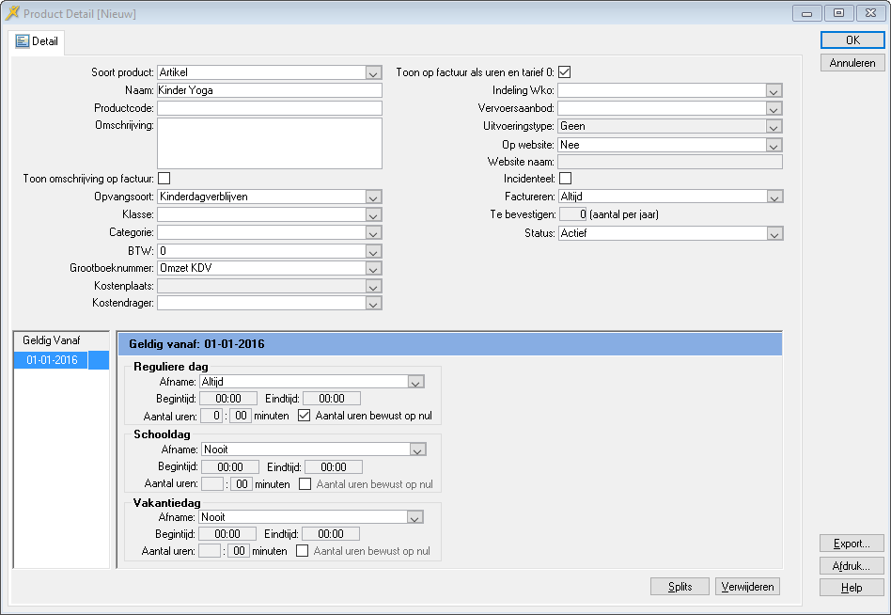This screenshot has width=891, height=615.
Task: Open the Status dropdown
Action: [774, 233]
